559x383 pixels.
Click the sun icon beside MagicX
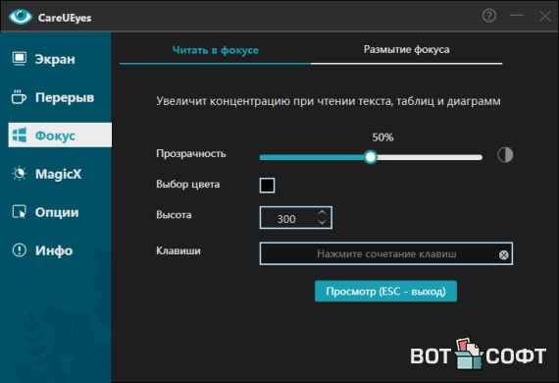tap(20, 174)
